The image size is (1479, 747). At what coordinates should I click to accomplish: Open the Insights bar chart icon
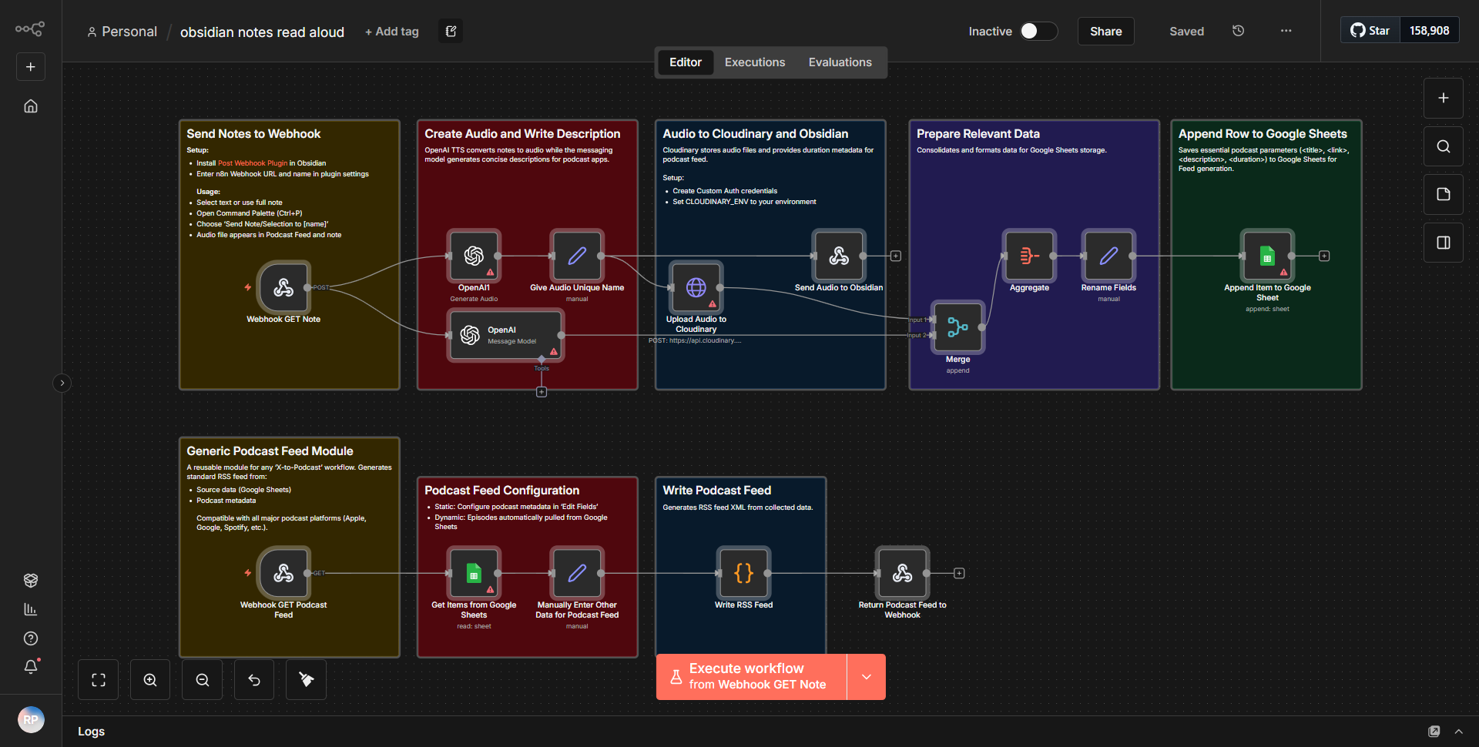pos(31,609)
